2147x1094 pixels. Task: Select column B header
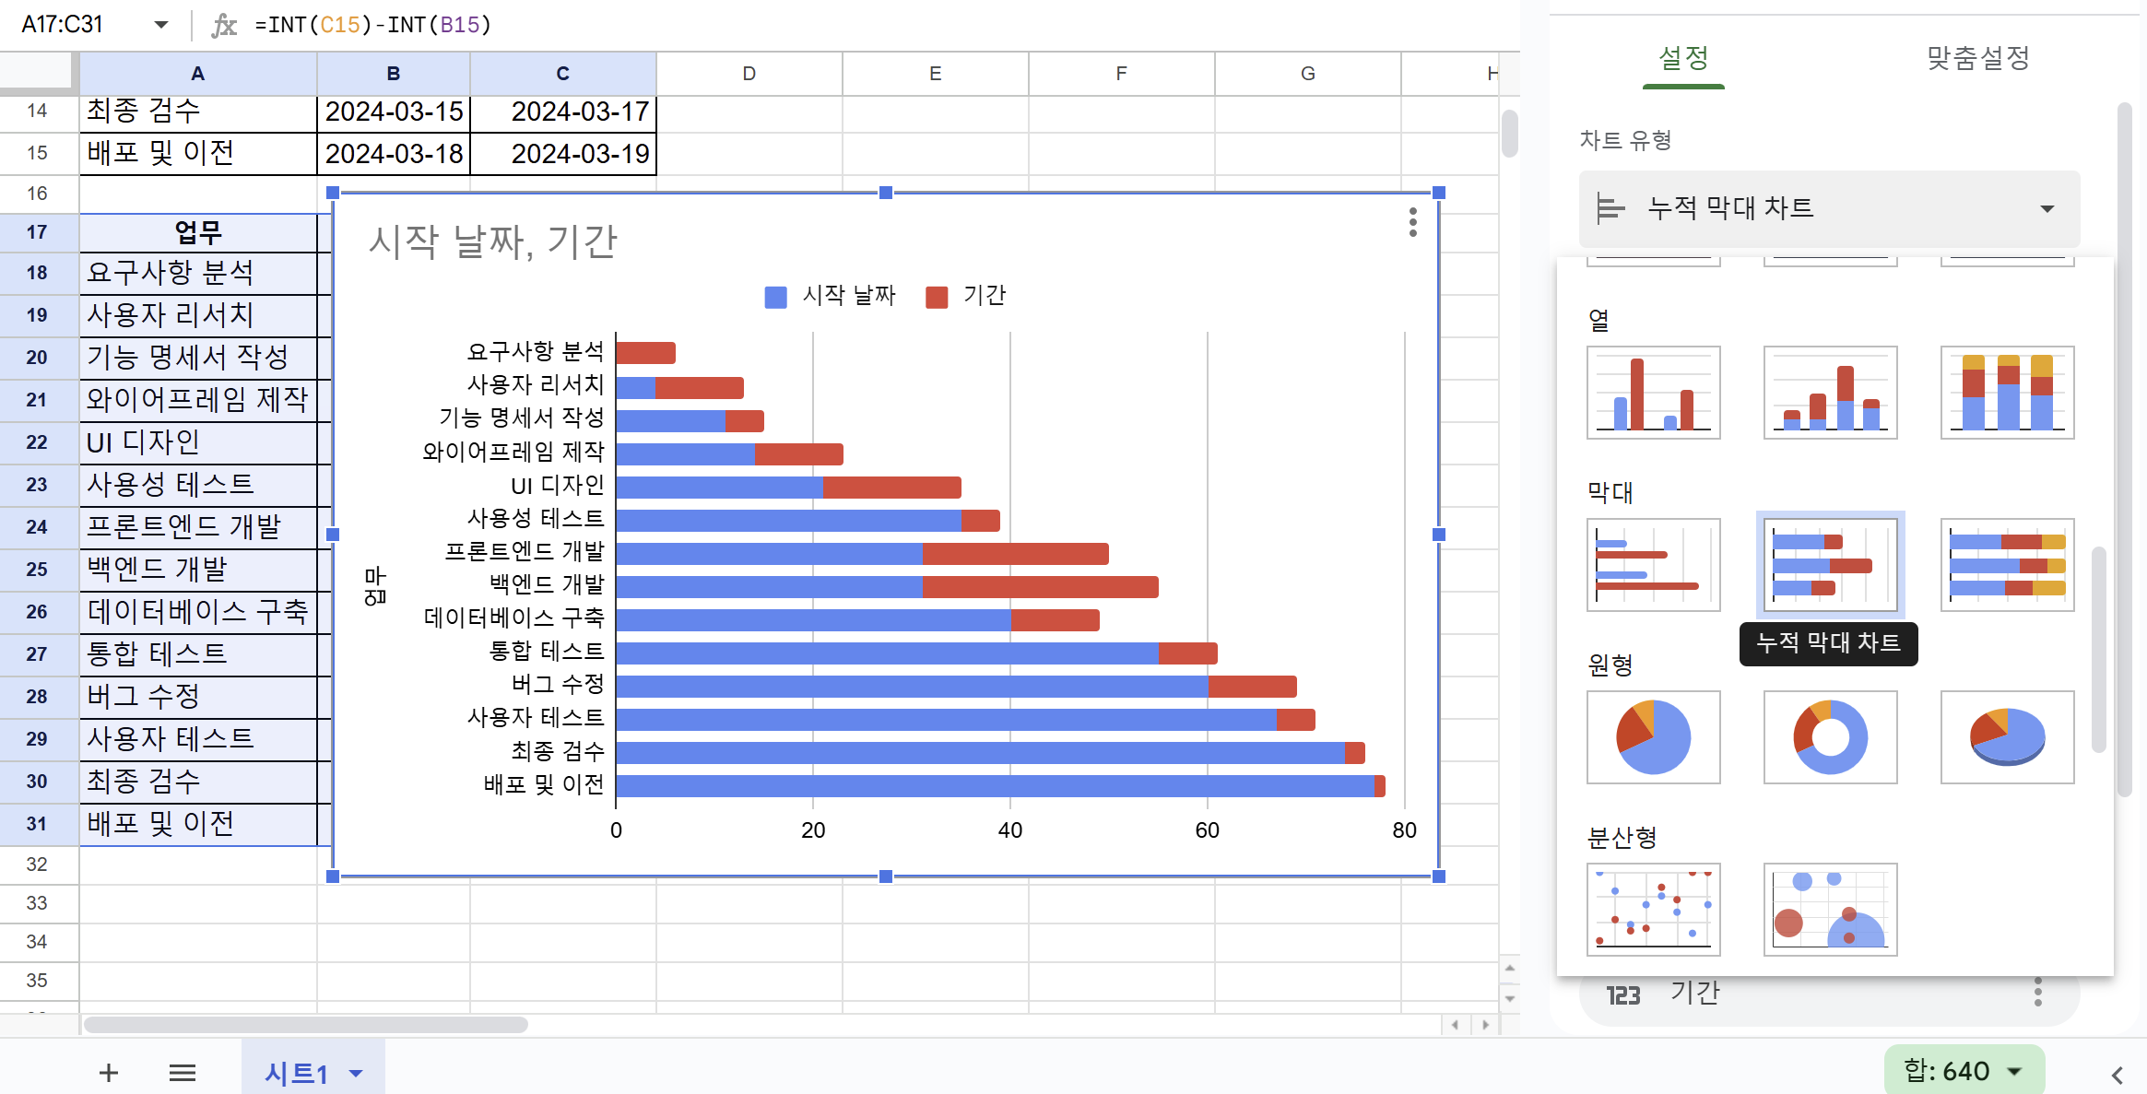click(394, 74)
